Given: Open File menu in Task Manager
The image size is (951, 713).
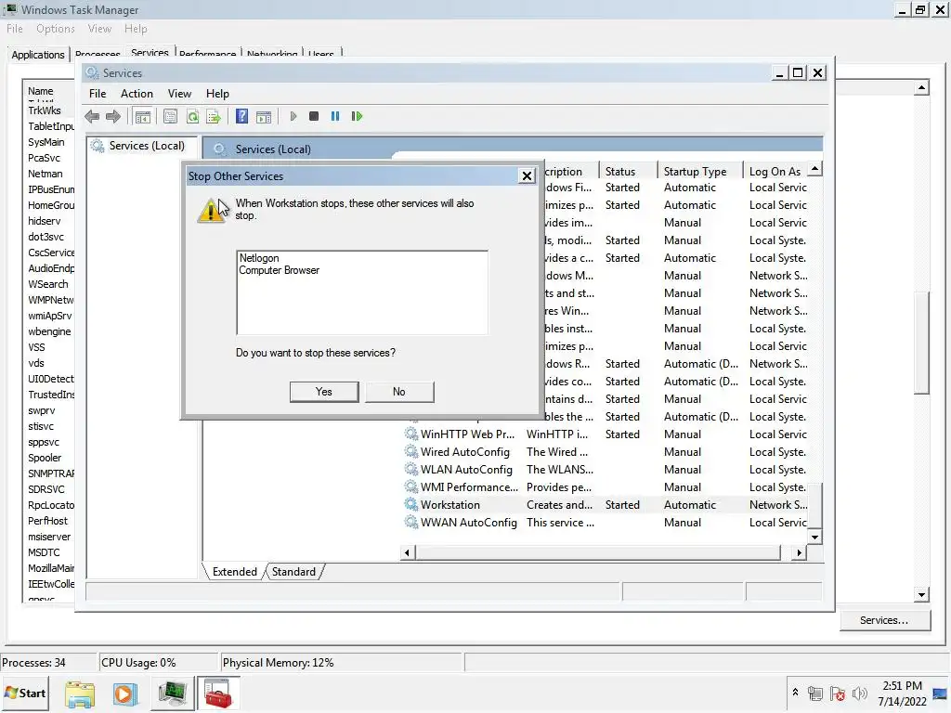Looking at the screenshot, I should click(x=15, y=29).
